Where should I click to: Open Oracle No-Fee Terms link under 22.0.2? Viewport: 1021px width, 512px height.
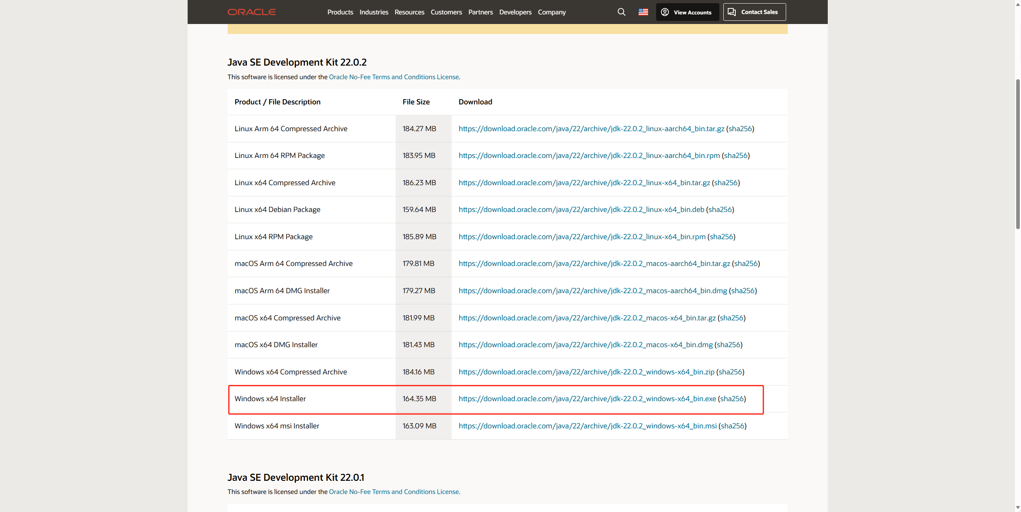[394, 77]
